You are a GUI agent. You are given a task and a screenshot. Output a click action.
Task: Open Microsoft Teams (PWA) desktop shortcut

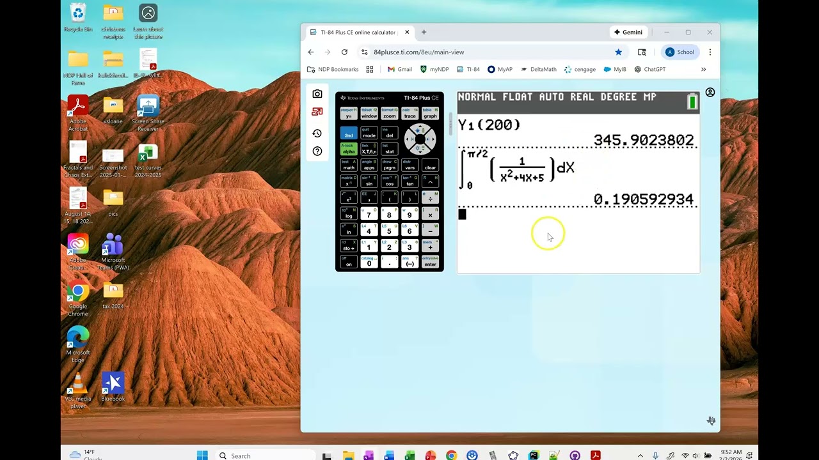(113, 252)
